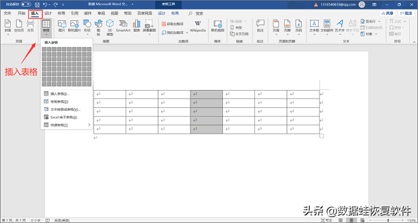The image size is (418, 223).
Task: Click the top-left cell of the table grid picker
Action: coord(44,49)
